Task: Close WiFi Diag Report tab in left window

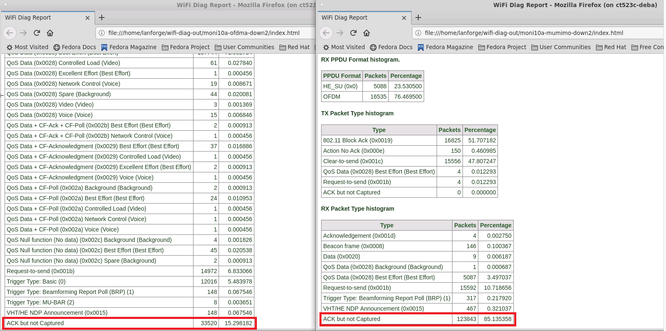Action: (88, 18)
